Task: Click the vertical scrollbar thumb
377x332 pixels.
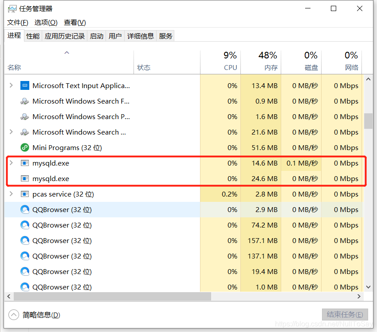Action: (x=368, y=121)
